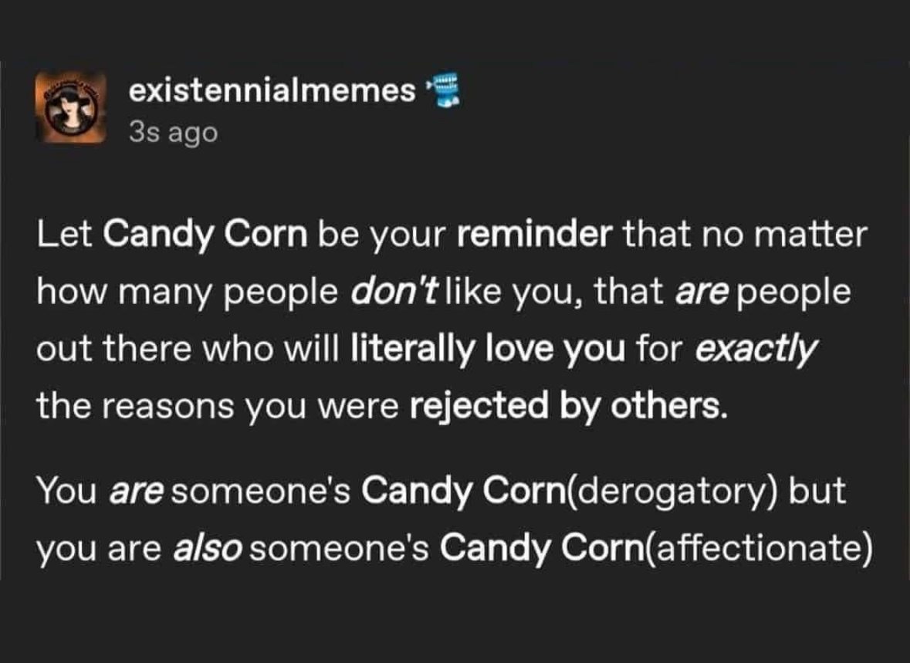Click the words "out there who will"
The width and height of the screenshot is (910, 663).
(x=188, y=353)
